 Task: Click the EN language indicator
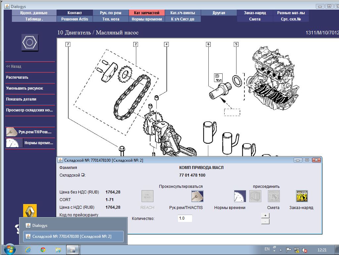coord(267,249)
